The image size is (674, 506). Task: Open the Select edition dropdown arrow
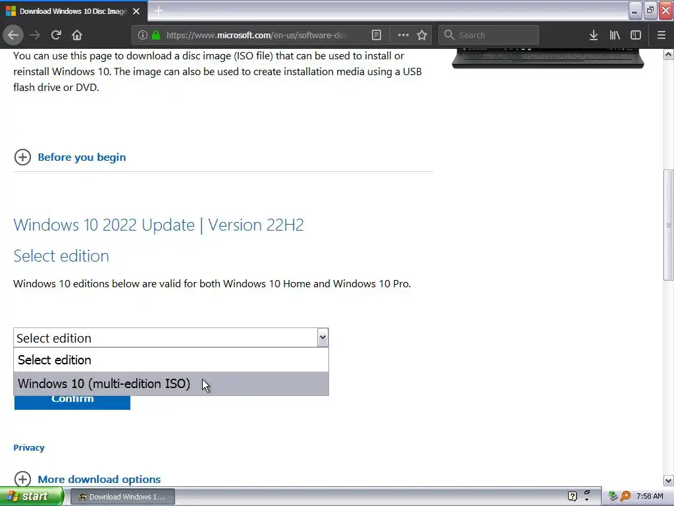coord(323,338)
